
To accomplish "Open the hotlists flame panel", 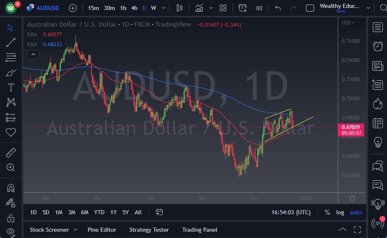I will pos(378,104).
